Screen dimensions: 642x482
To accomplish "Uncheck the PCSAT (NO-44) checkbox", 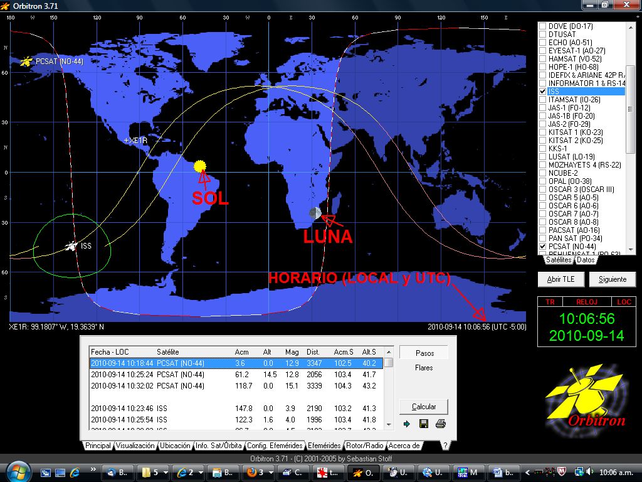I will point(542,246).
